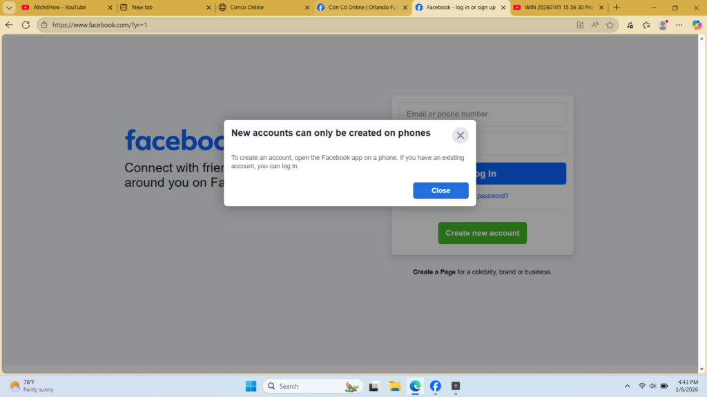Click the view site information lock icon
The width and height of the screenshot is (707, 397).
pos(44,25)
